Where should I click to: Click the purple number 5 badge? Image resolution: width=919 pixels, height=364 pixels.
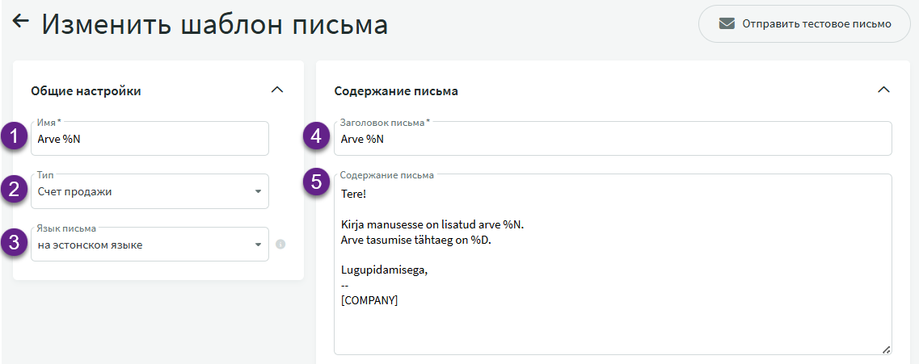coord(316,182)
